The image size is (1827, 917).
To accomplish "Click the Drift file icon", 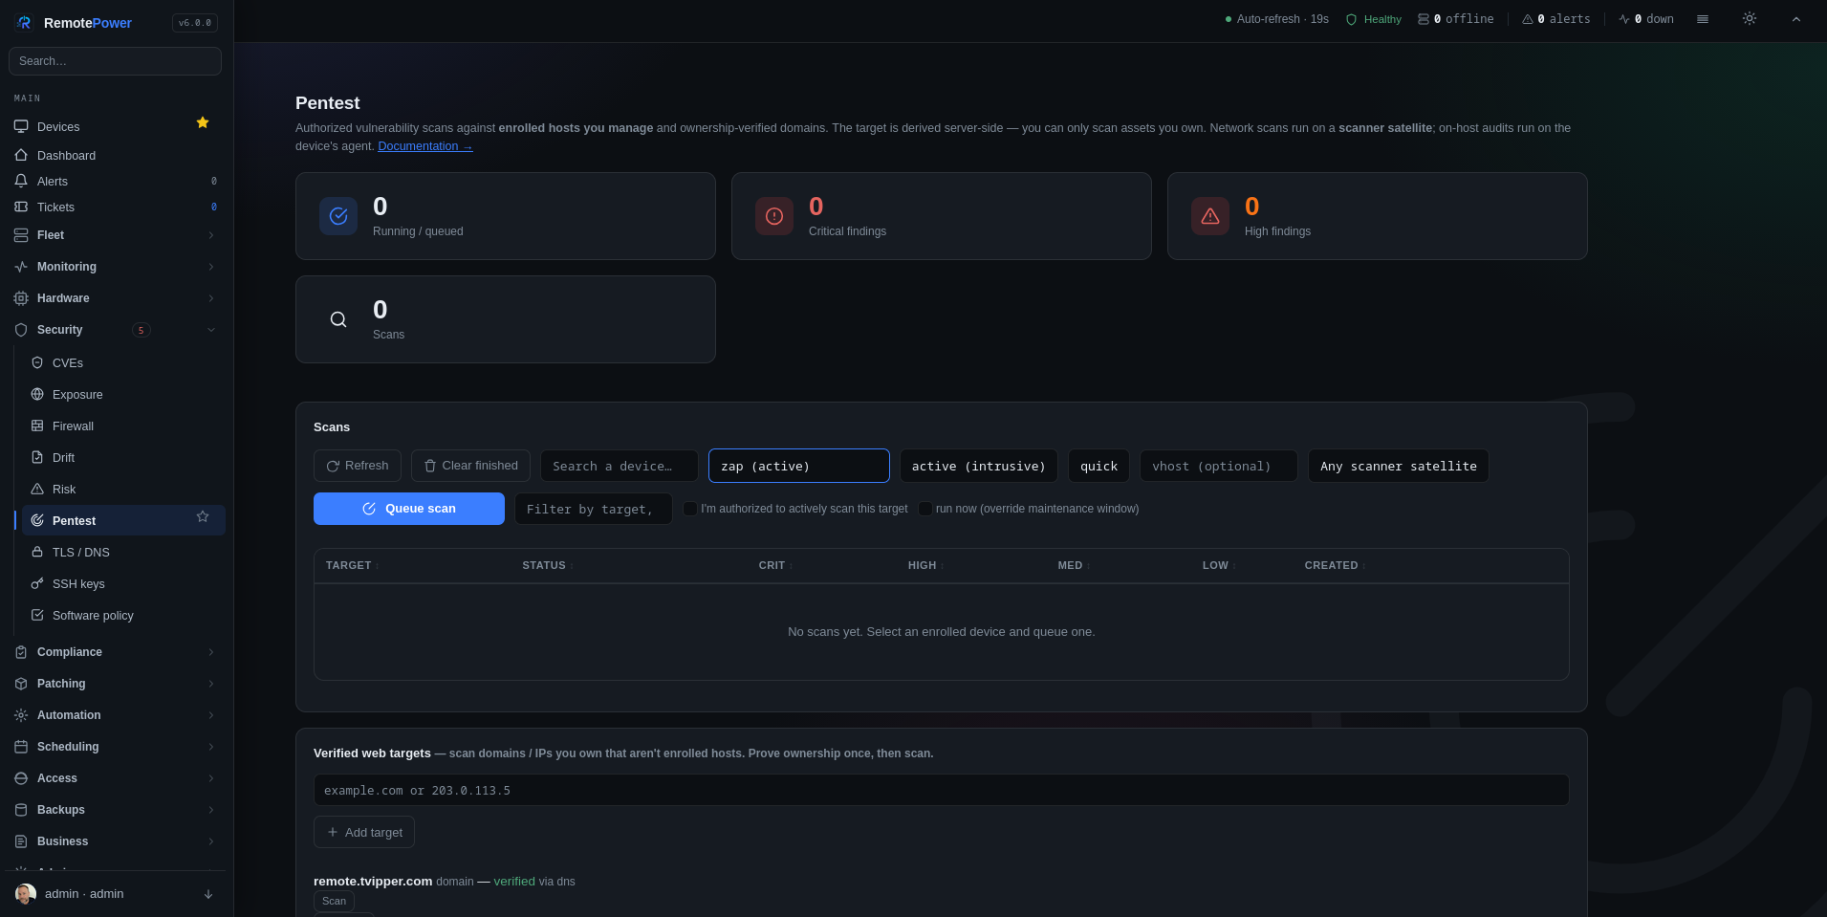I will pyautogui.click(x=37, y=457).
